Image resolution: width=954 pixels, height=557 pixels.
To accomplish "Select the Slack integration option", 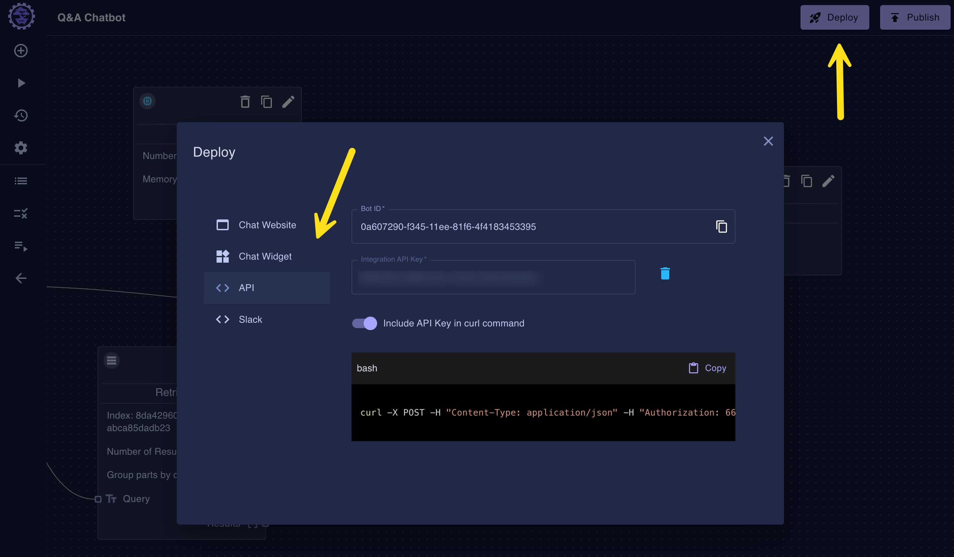I will 250,319.
